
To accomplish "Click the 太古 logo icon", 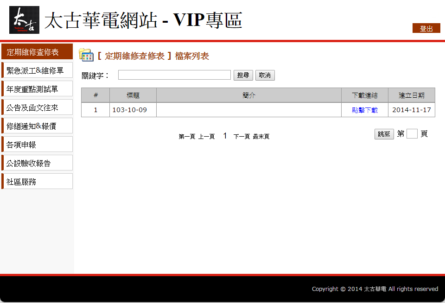I will [24, 20].
